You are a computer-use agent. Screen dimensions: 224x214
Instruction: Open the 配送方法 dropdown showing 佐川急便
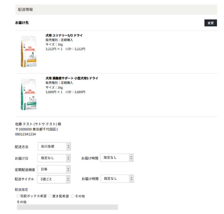(x=54, y=146)
